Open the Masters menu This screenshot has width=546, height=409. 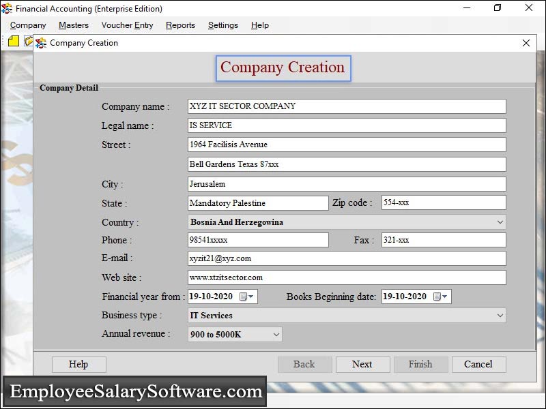[73, 25]
